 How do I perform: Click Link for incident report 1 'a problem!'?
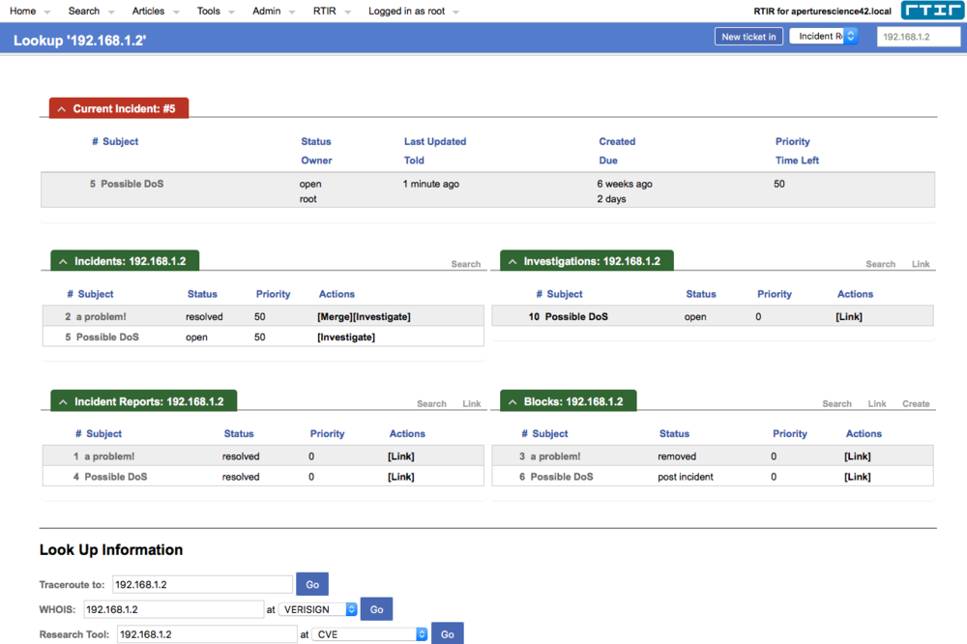(401, 456)
